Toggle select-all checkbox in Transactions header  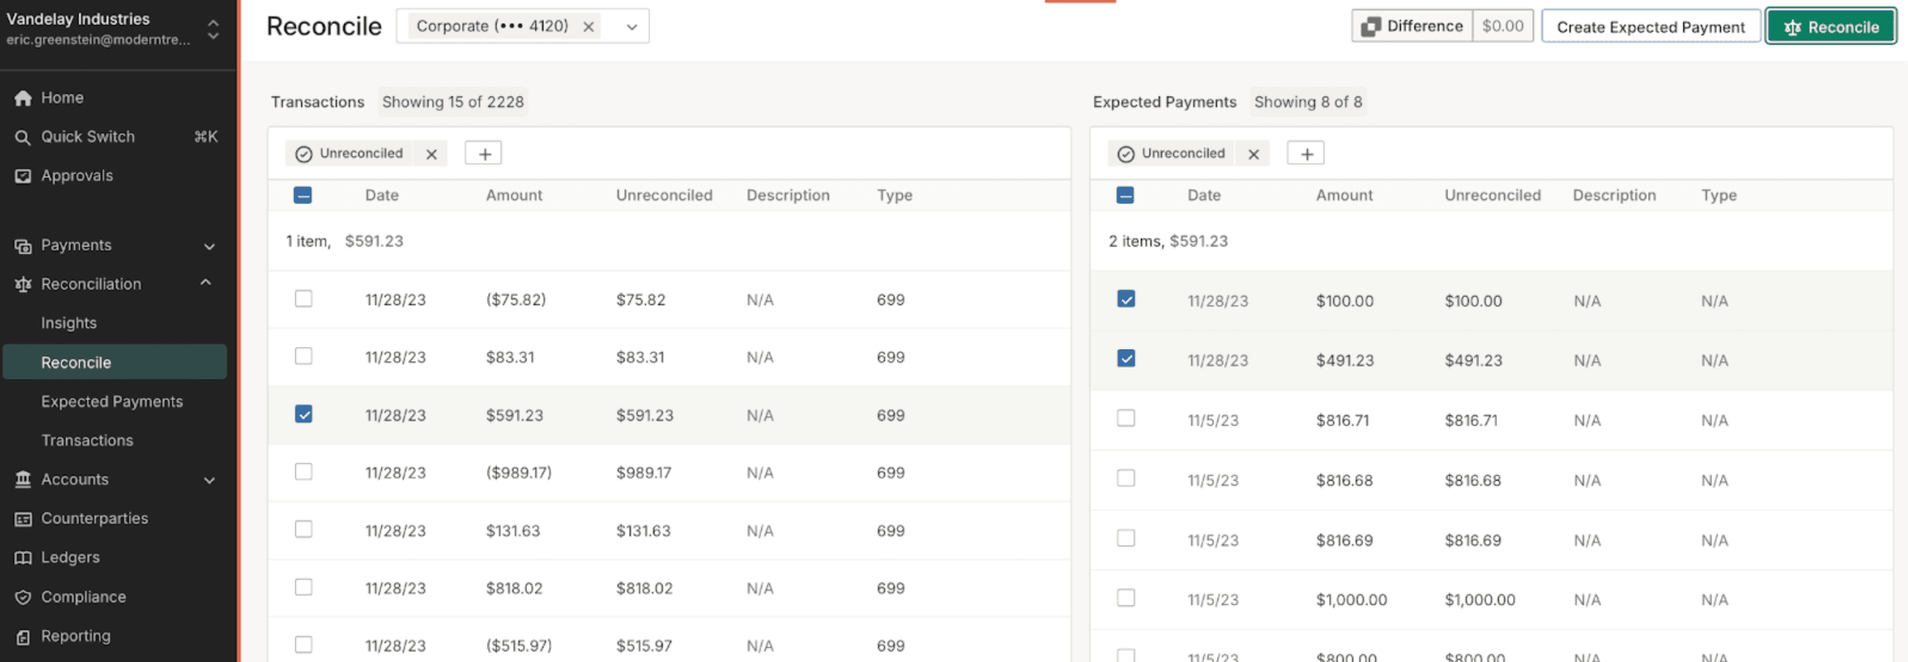[303, 195]
